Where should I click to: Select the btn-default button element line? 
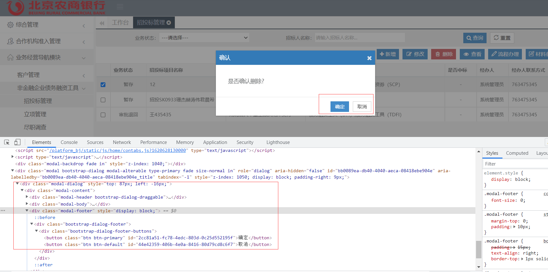pyautogui.click(x=158, y=244)
